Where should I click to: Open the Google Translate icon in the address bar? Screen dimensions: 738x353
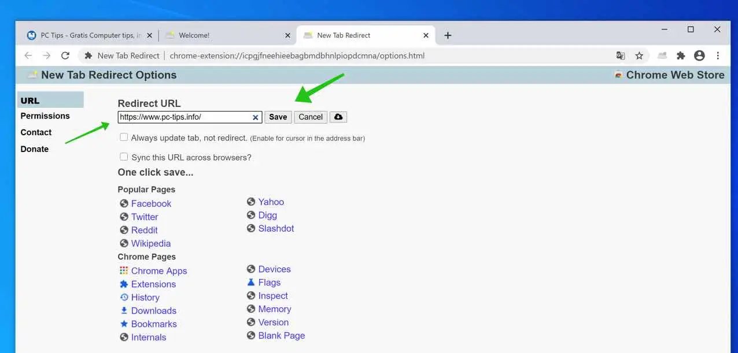621,55
